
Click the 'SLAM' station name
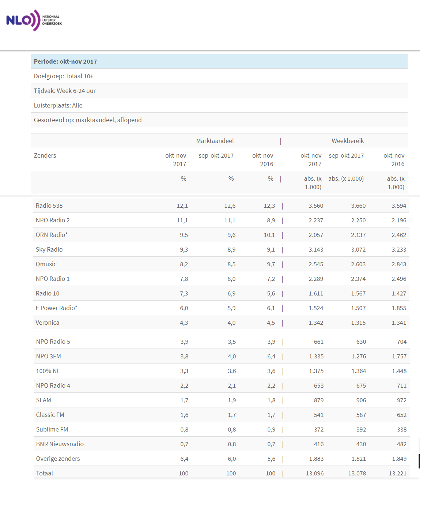(x=44, y=400)
